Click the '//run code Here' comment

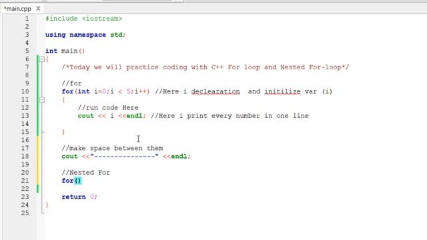(x=108, y=108)
